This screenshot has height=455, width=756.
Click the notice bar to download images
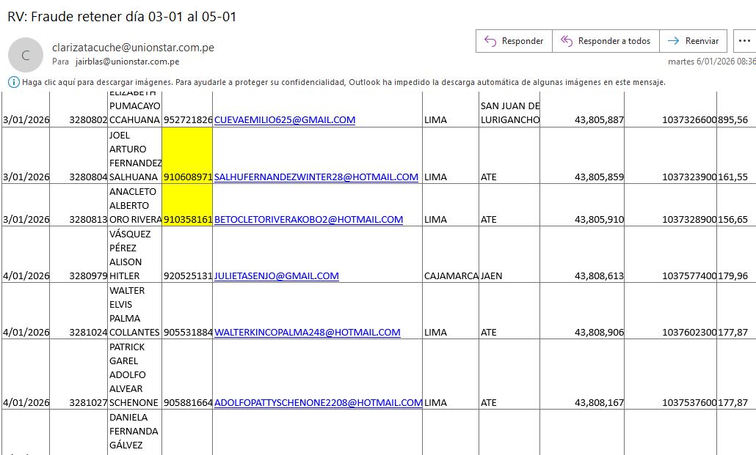[x=344, y=82]
